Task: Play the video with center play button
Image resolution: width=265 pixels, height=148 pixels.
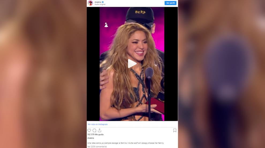Action: [132, 64]
